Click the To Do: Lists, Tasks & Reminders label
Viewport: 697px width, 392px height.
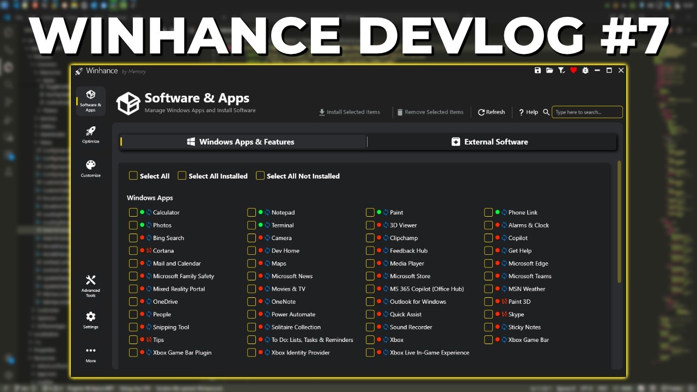[x=313, y=340]
